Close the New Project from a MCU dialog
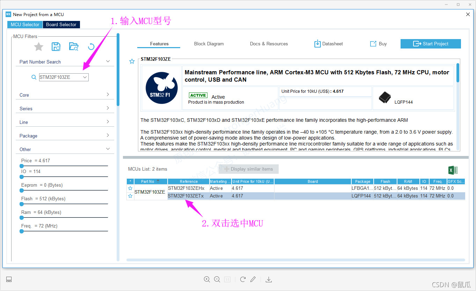 468,14
